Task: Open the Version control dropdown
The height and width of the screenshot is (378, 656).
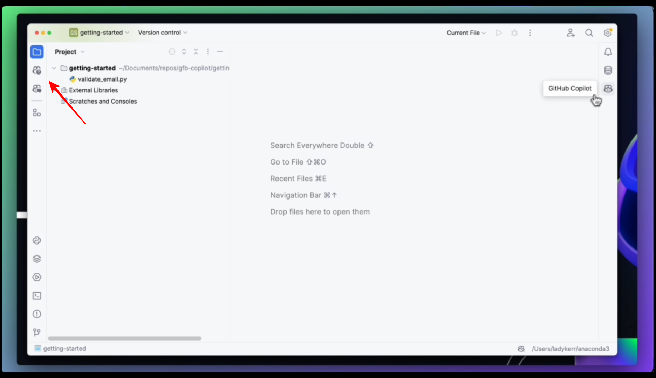Action: 163,33
